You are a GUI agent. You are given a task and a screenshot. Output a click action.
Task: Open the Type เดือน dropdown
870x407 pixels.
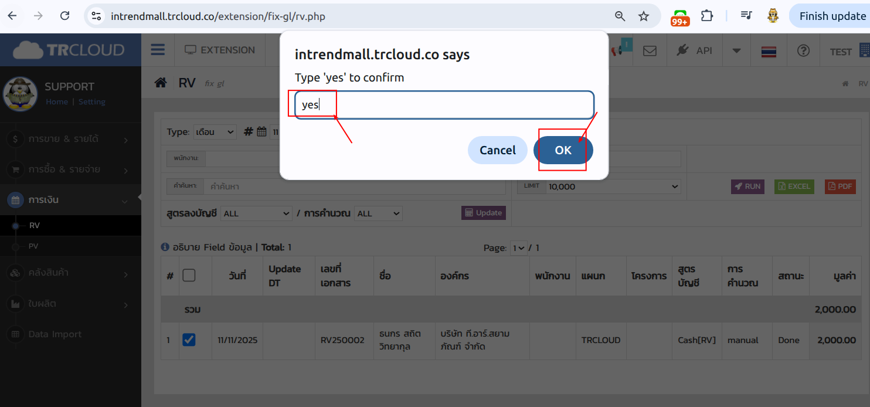coord(215,132)
